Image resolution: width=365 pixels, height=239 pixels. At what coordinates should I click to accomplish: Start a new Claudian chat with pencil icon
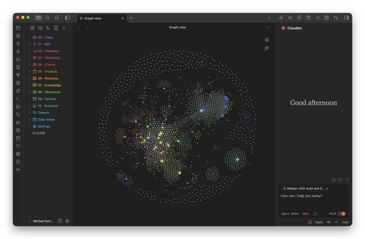coord(340,180)
